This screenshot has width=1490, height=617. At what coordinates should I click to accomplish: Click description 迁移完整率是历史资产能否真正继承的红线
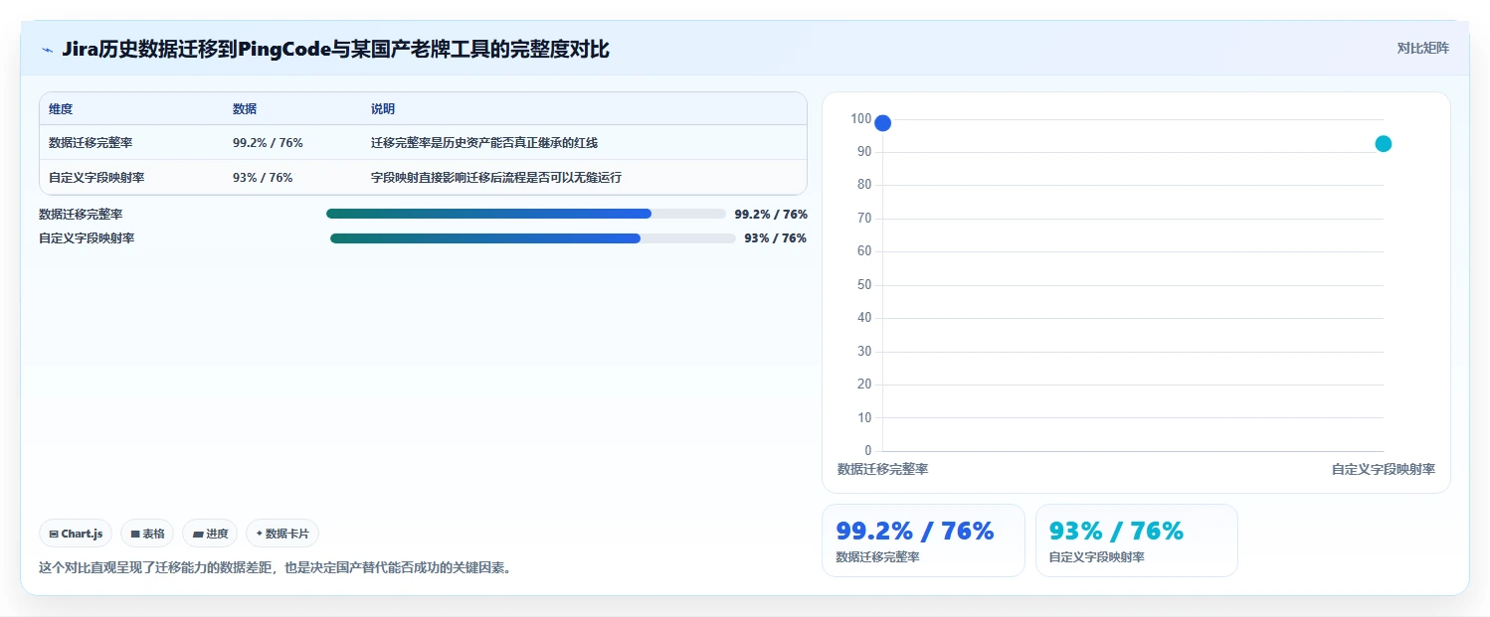[484, 143]
